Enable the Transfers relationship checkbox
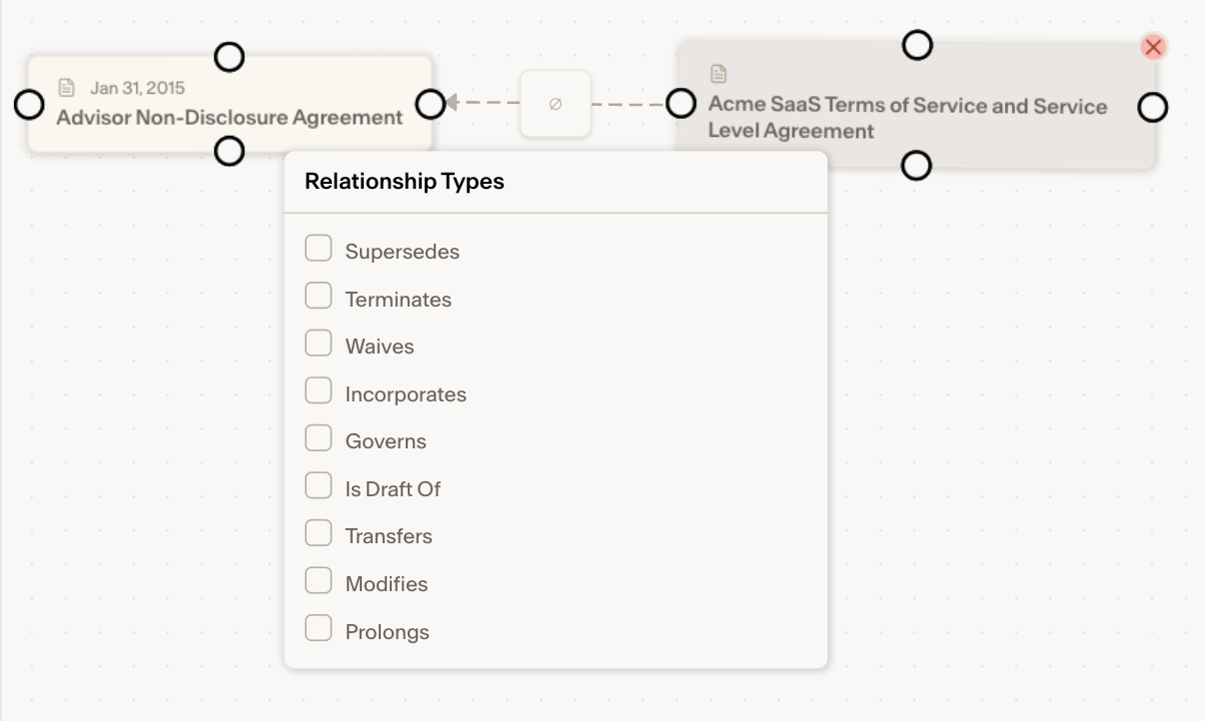This screenshot has width=1205, height=721. point(319,532)
